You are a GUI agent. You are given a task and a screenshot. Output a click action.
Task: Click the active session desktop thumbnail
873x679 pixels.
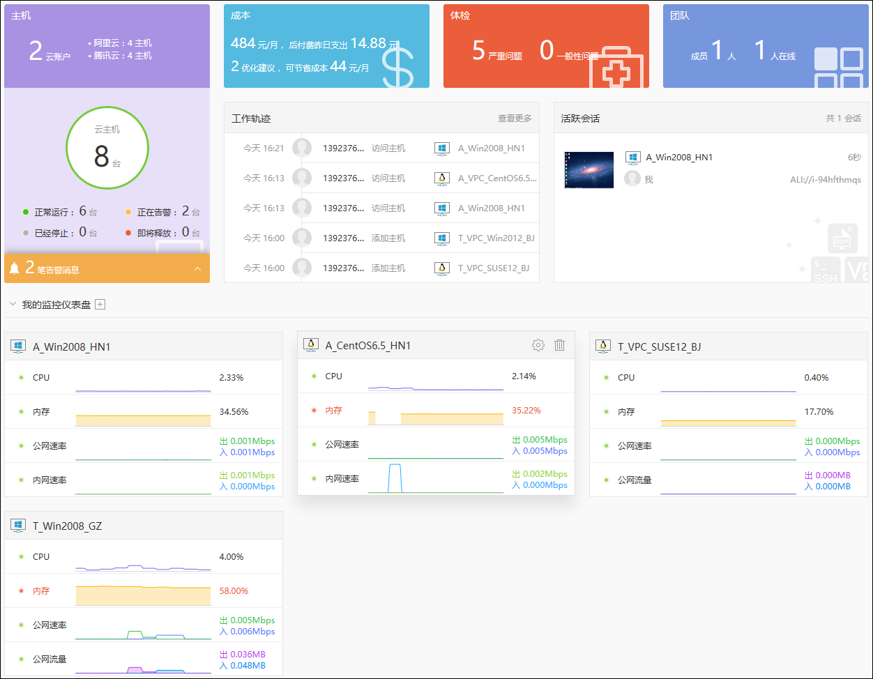coord(589,170)
